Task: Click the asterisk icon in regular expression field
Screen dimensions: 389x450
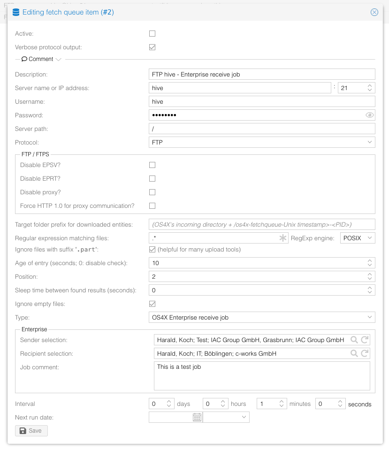Action: point(283,238)
